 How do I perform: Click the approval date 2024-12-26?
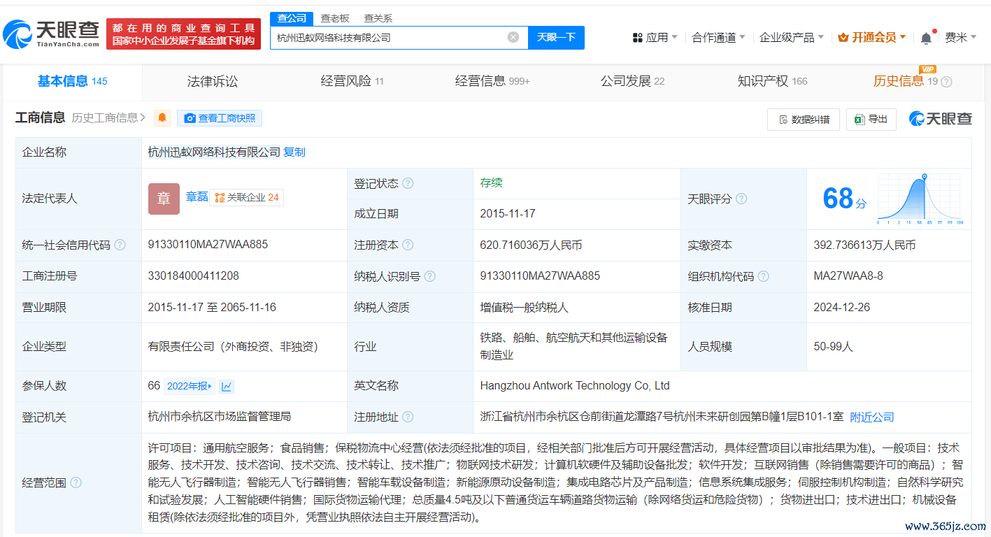pos(842,308)
